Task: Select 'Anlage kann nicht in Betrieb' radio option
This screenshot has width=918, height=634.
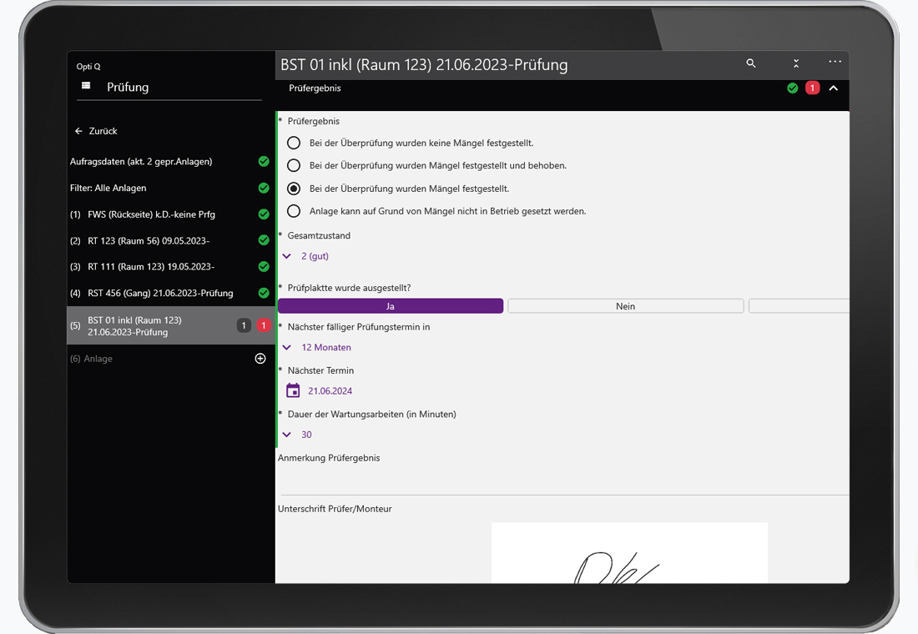Action: coord(294,211)
